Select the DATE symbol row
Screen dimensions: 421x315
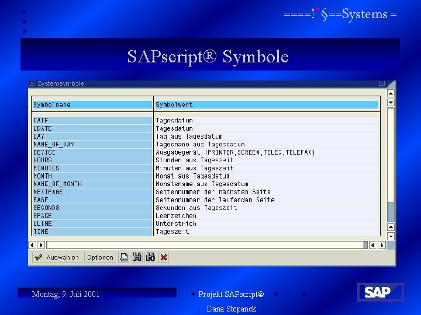tap(92, 121)
